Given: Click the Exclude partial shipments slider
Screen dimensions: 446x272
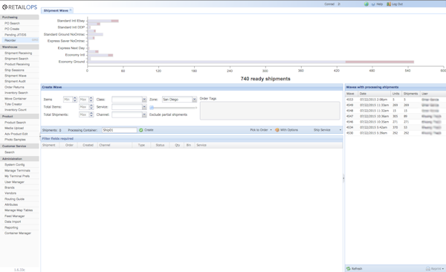Looking at the screenshot, I should tap(173, 108).
